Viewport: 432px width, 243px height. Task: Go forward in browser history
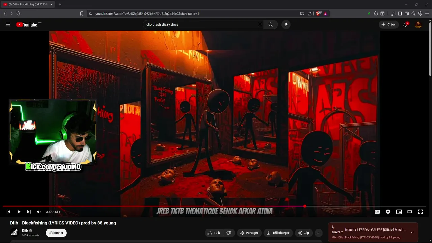pyautogui.click(x=11, y=13)
